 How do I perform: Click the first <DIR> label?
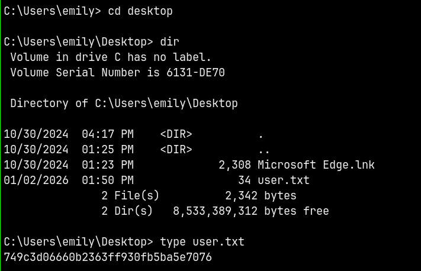(x=176, y=134)
